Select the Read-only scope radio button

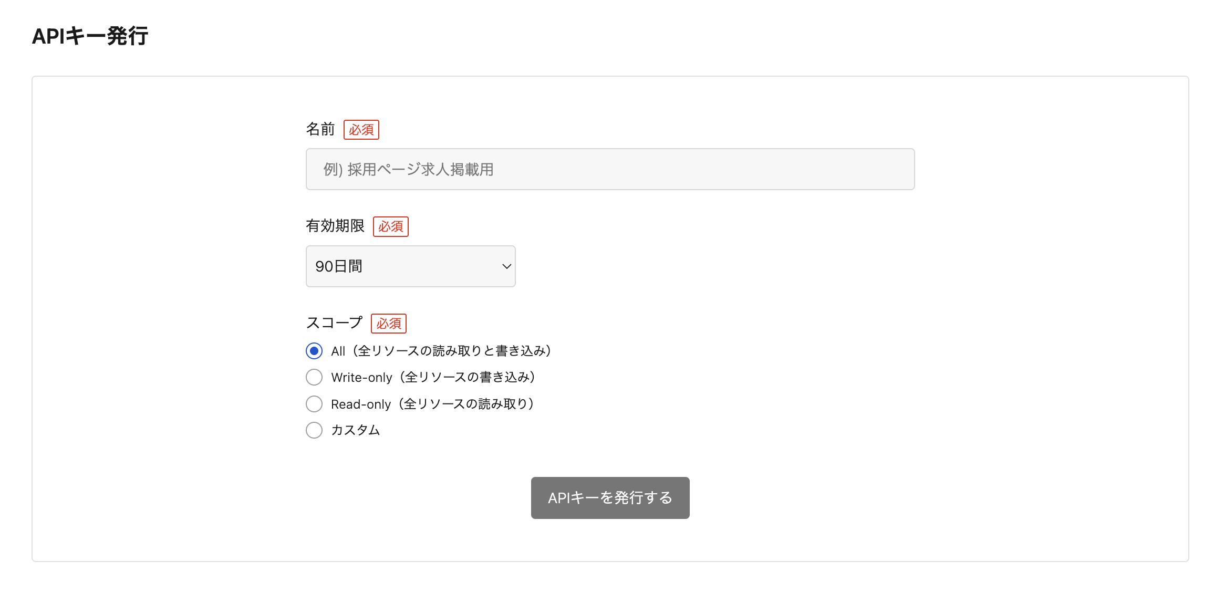(x=314, y=404)
